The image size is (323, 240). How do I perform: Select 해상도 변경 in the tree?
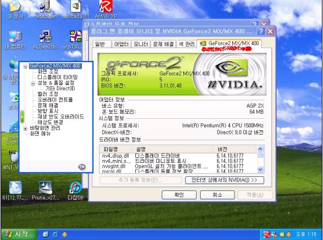[50, 122]
